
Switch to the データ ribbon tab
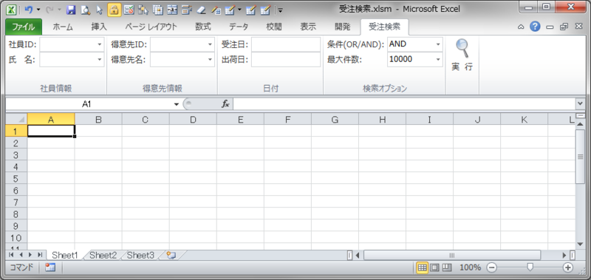tap(239, 27)
